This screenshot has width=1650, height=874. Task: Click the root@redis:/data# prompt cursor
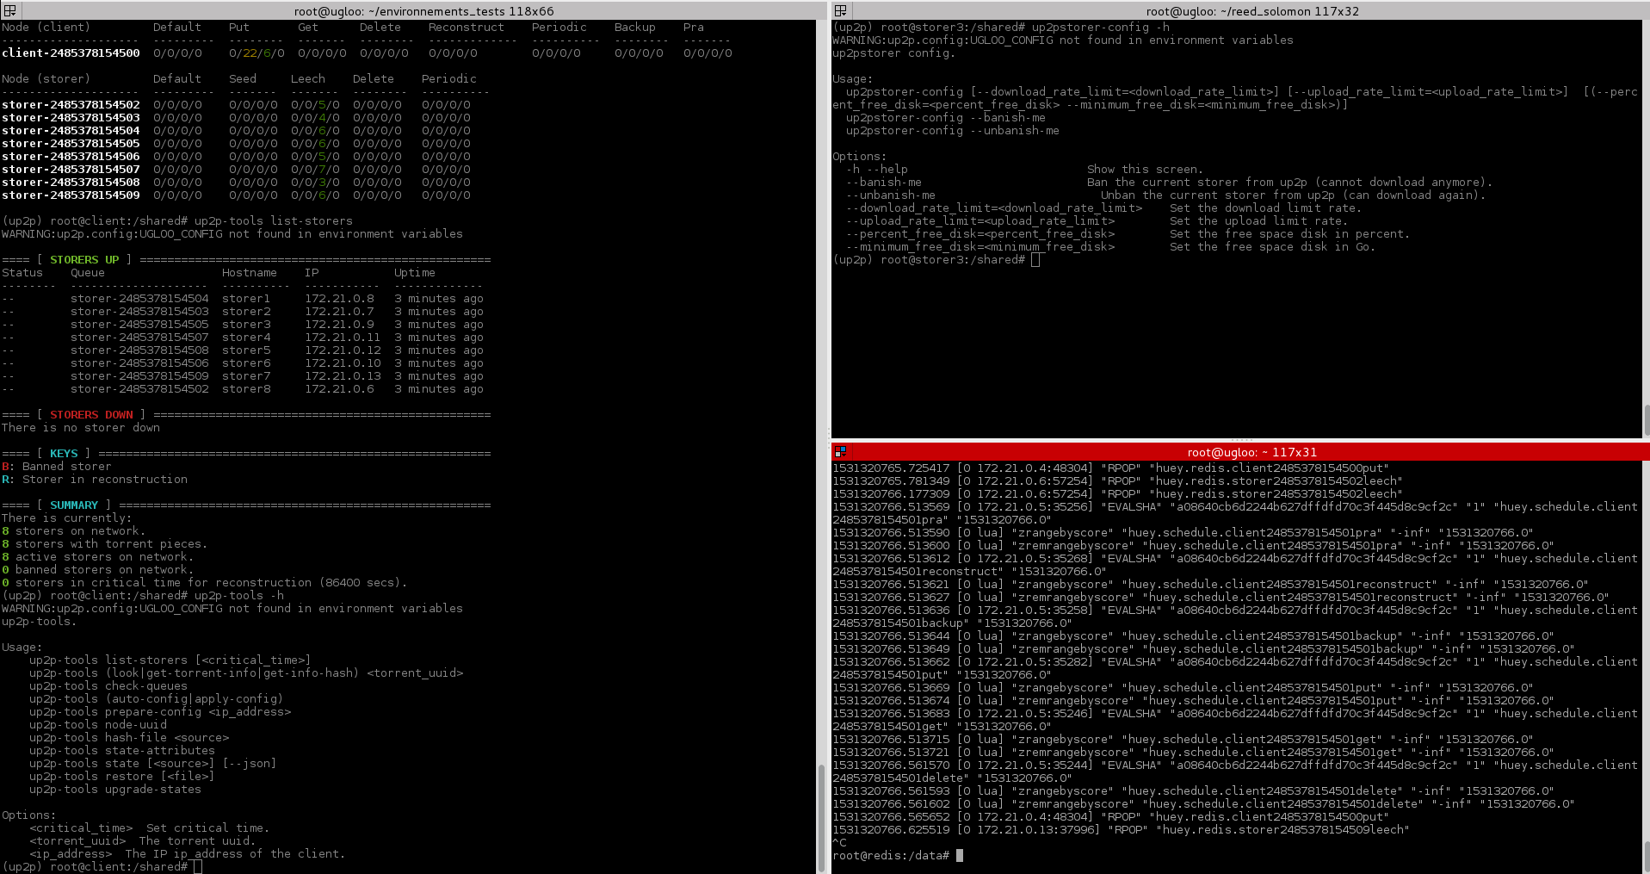[x=960, y=855]
